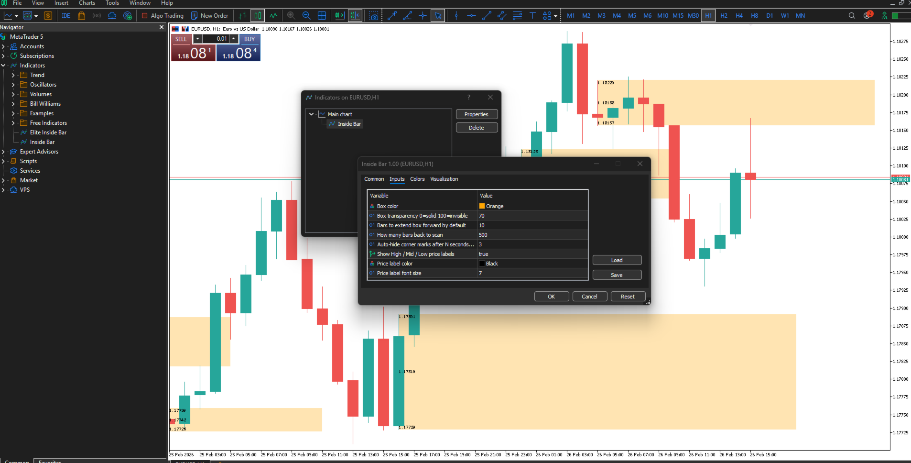
Task: Open the search magnifier in the toolbar
Action: [x=852, y=16]
